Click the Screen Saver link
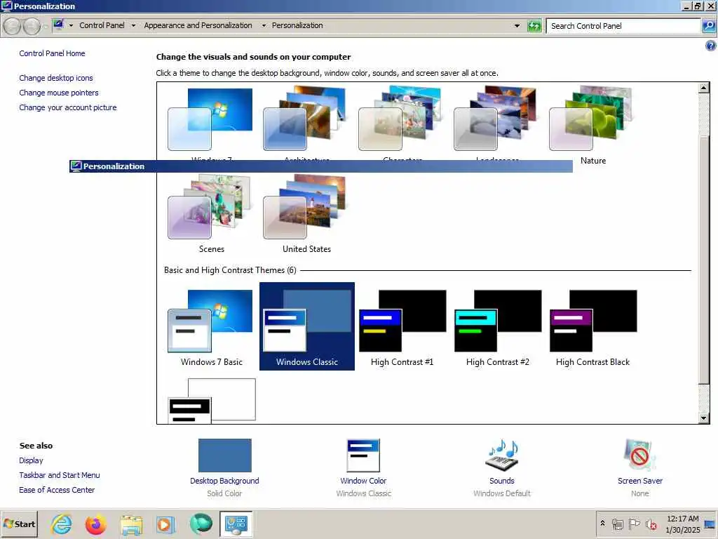This screenshot has height=539, width=718. (x=639, y=481)
